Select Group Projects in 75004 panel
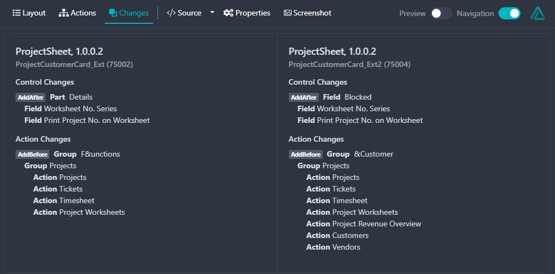The height and width of the screenshot is (274, 555). (323, 166)
